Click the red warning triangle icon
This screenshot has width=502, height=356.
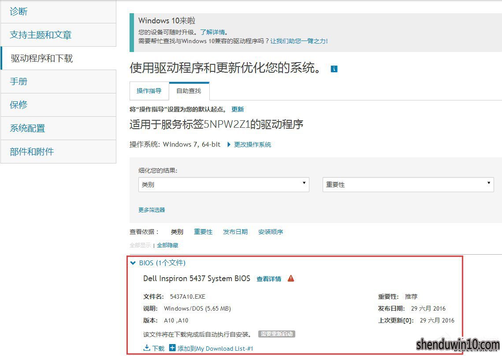click(291, 278)
